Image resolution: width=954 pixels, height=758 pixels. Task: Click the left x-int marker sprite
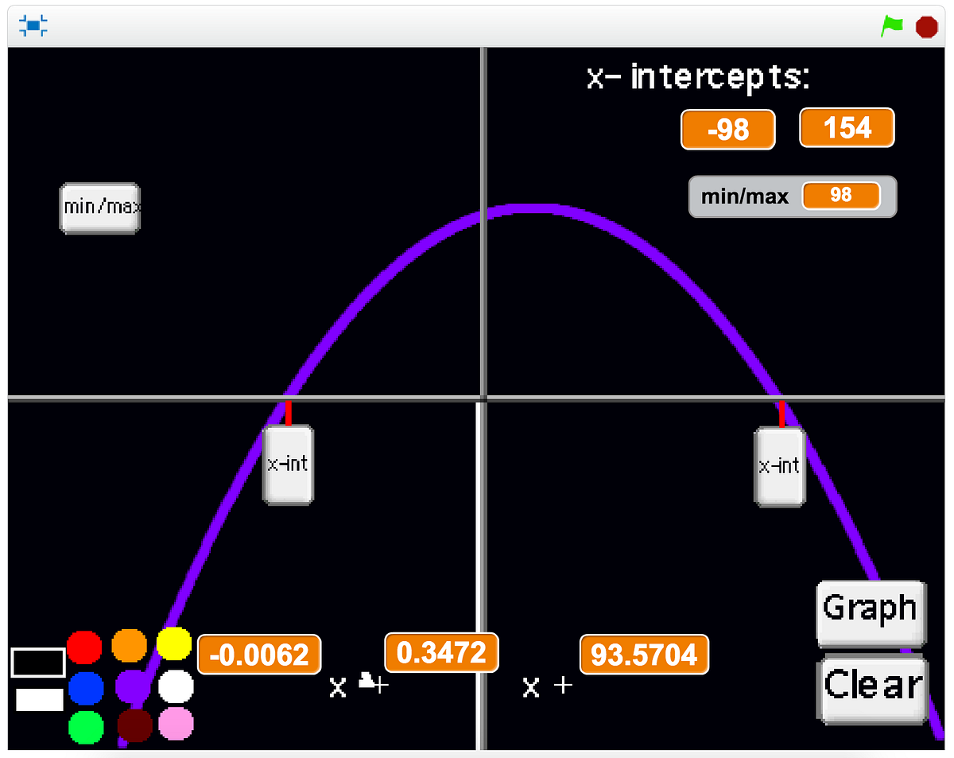(287, 465)
